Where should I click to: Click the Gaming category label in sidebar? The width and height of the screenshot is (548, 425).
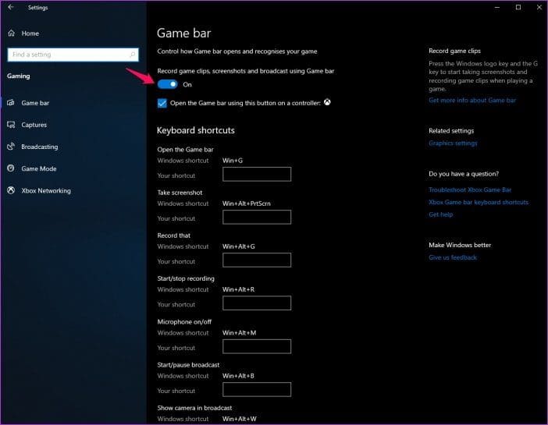[x=19, y=76]
